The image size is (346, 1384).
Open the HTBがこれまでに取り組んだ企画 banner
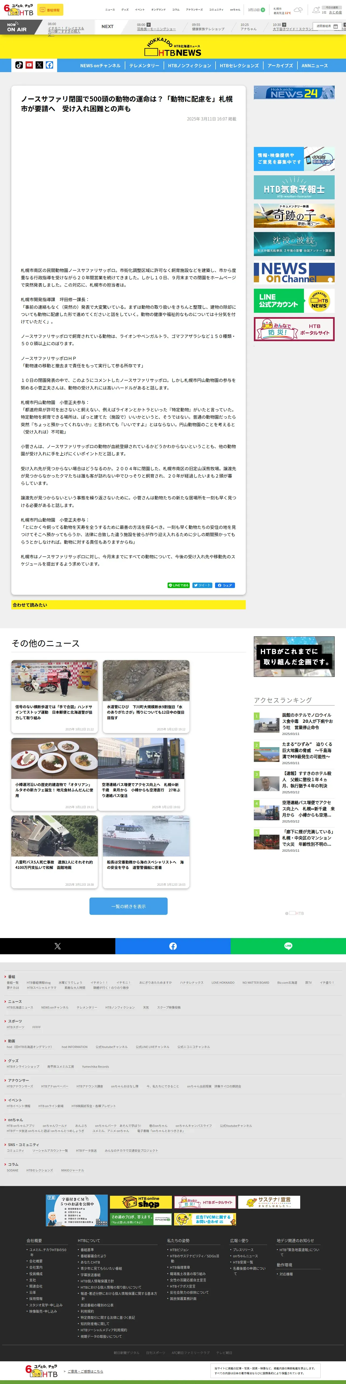[294, 657]
